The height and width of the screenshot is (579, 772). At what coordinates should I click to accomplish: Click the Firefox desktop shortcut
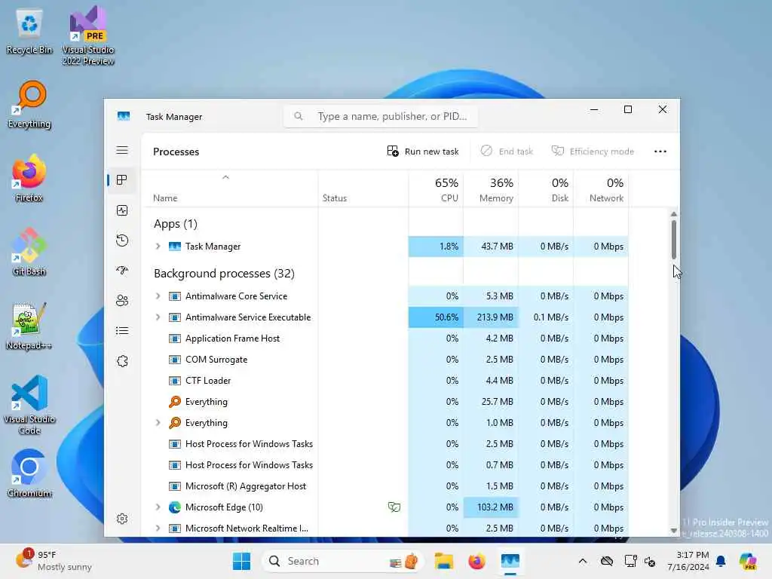click(29, 178)
